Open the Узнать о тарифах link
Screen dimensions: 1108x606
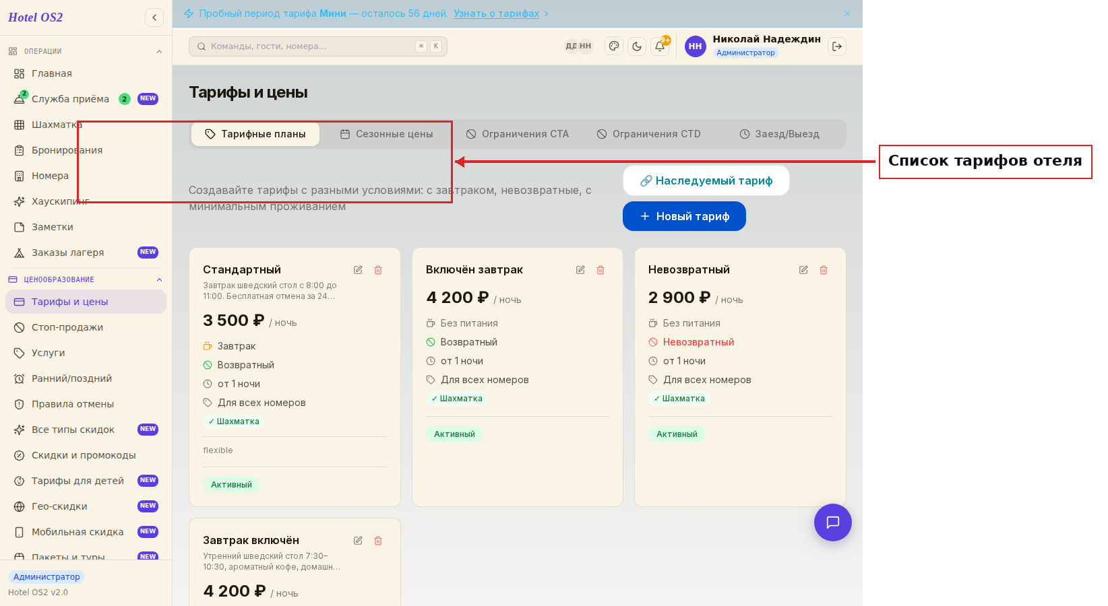(x=496, y=13)
